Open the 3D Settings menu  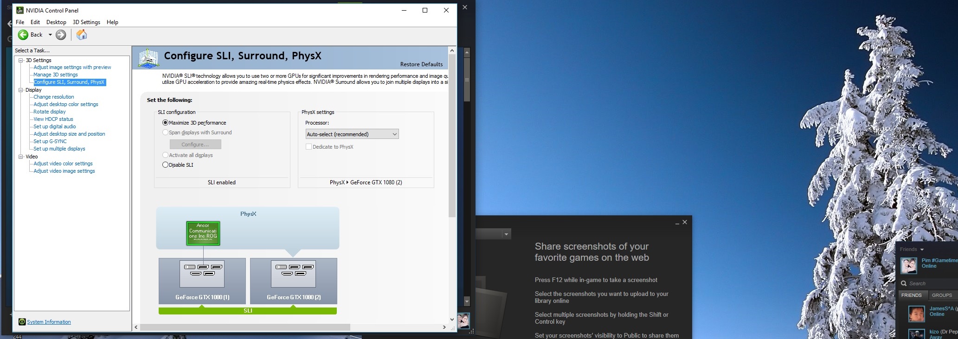click(86, 22)
